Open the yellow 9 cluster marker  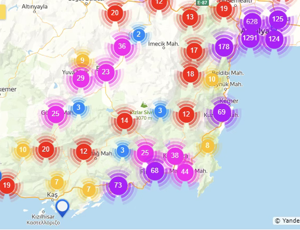click(82, 60)
